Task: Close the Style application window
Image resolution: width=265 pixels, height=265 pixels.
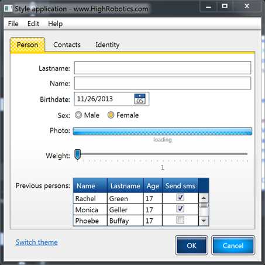Action: pos(247,6)
